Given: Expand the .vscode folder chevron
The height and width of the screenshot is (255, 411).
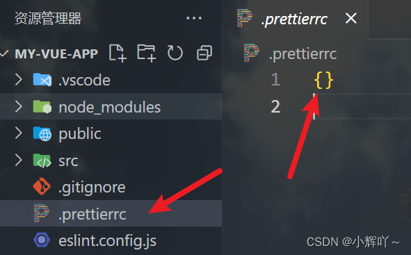Looking at the screenshot, I should coord(18,79).
